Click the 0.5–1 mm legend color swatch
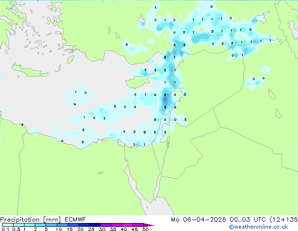The width and height of the screenshot is (298, 231). pos(19,225)
